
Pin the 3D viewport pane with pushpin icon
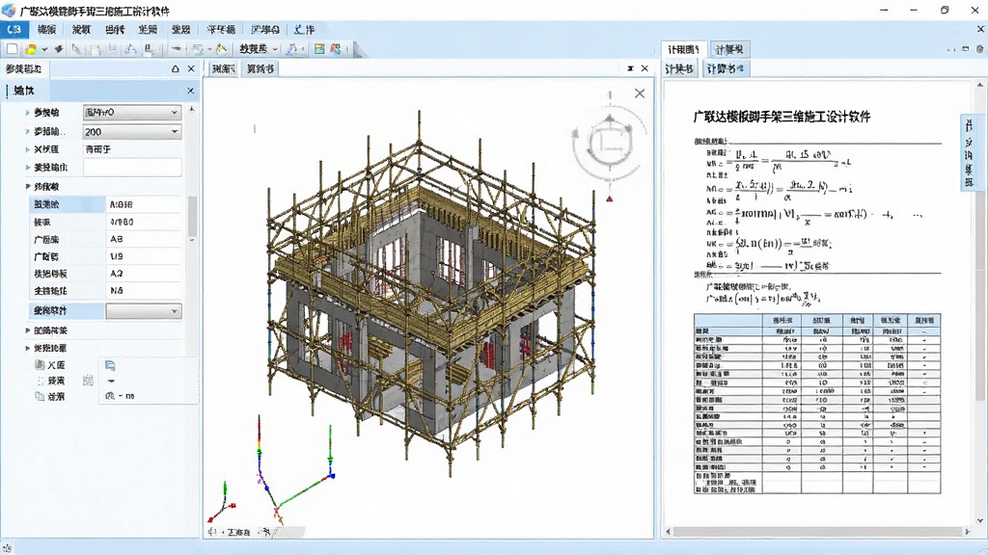click(x=630, y=68)
